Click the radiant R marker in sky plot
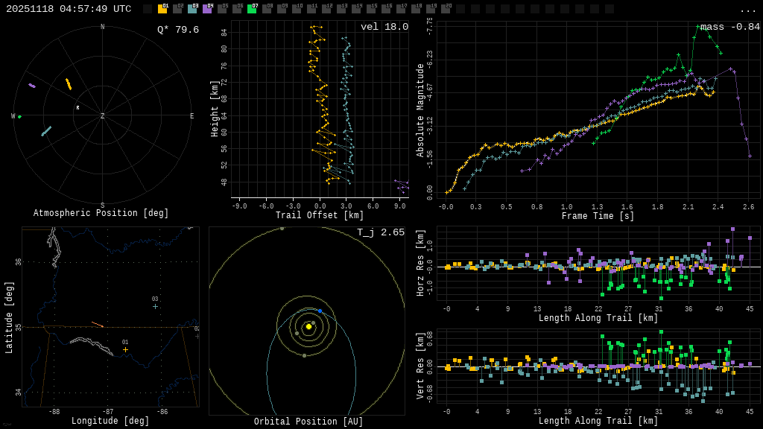The image size is (763, 429). pyautogui.click(x=77, y=108)
